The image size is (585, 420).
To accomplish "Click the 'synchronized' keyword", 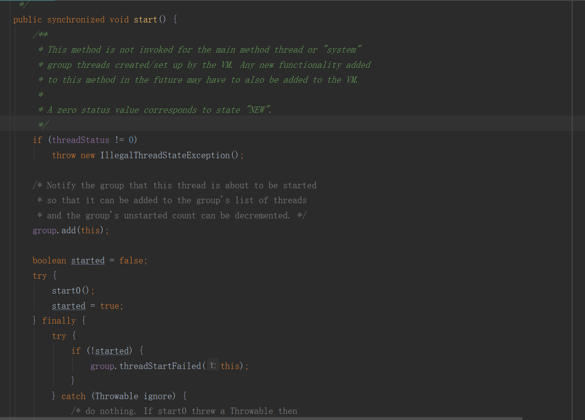I will (76, 20).
